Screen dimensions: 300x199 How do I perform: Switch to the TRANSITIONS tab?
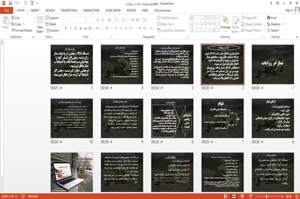(x=69, y=10)
